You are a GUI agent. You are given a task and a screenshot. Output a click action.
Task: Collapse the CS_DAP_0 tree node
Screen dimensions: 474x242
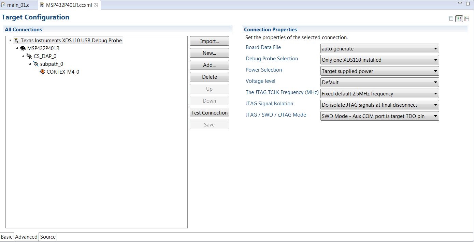coord(23,56)
